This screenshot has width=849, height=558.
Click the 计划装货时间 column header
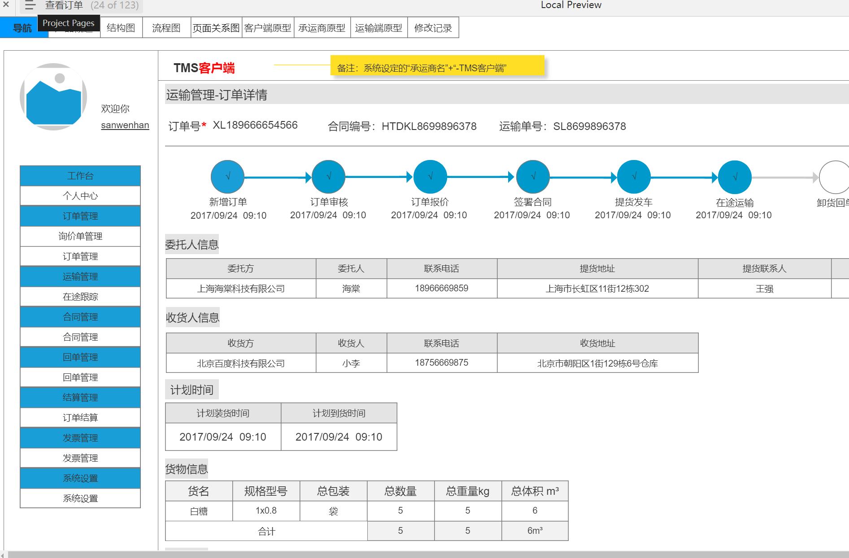click(223, 413)
